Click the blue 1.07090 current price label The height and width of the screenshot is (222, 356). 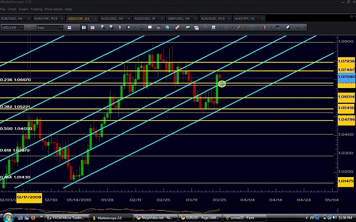346,77
